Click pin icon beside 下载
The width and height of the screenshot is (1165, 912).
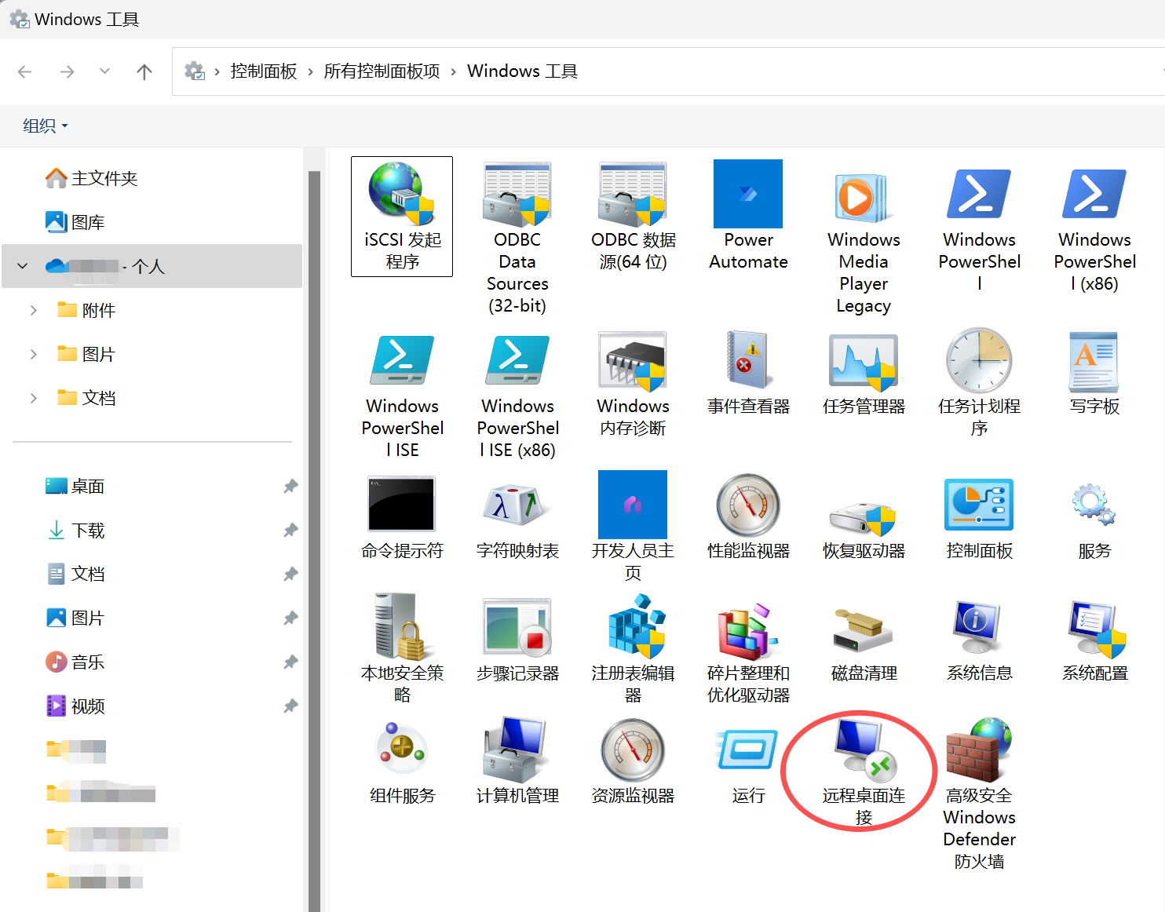click(290, 531)
